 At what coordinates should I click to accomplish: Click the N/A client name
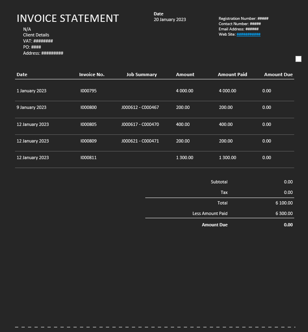coord(27,29)
